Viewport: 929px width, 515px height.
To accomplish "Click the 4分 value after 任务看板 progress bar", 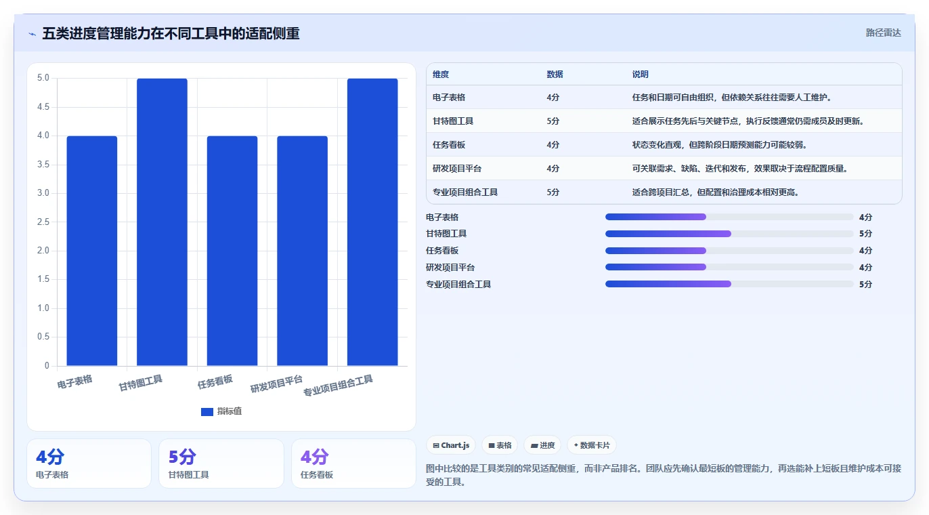I will pyautogui.click(x=865, y=251).
